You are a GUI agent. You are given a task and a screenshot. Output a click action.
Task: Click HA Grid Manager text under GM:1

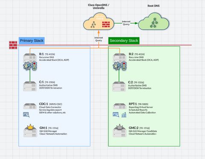(x=48, y=131)
